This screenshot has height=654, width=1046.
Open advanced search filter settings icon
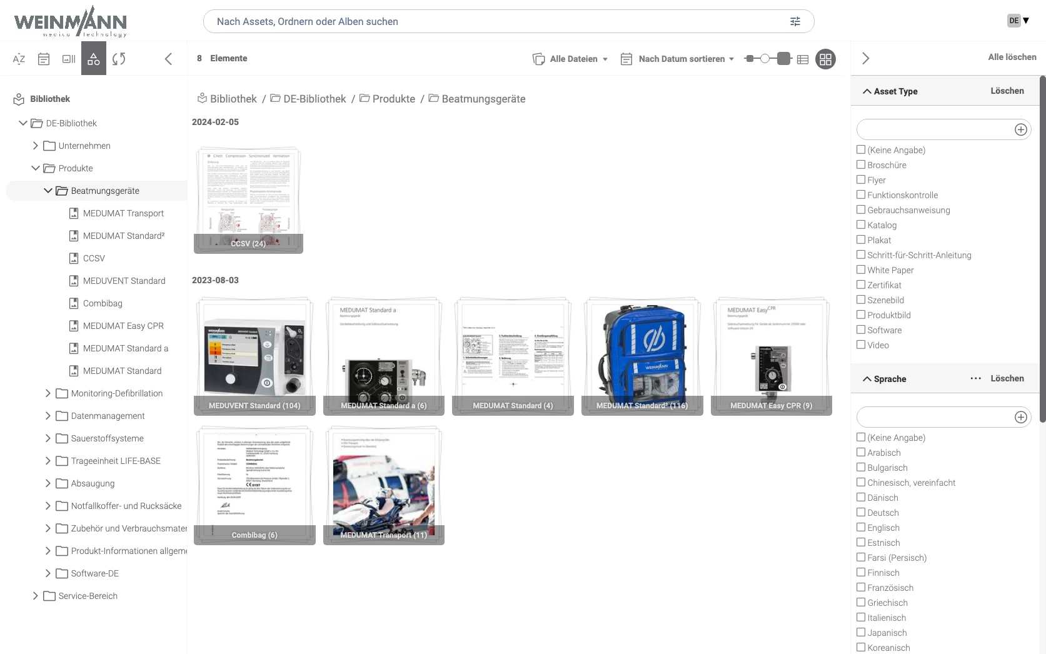pos(795,21)
